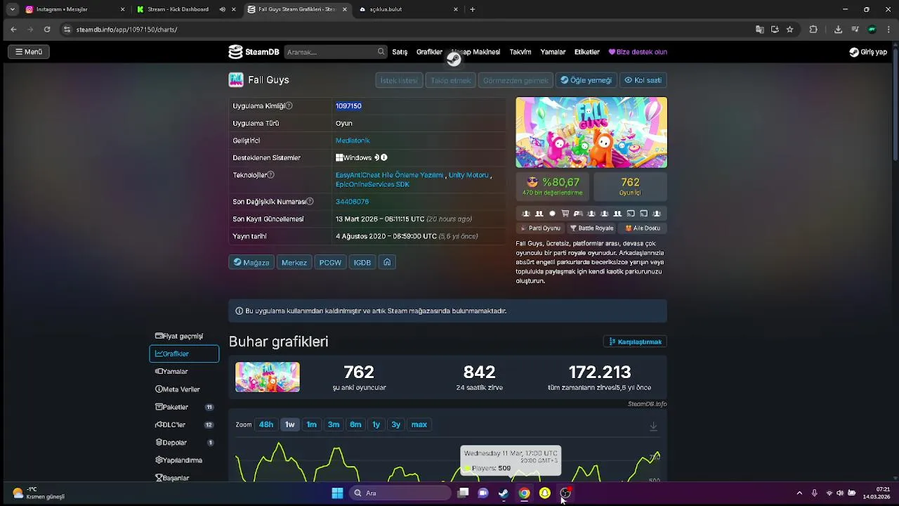Open Fiyat geçmişi in sidebar

184,336
